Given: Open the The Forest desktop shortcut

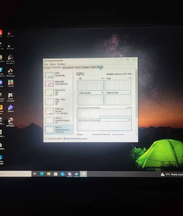Looking at the screenshot, I should click(10, 47).
